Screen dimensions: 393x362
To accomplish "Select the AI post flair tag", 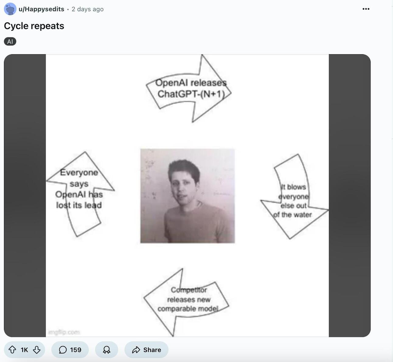I will tap(10, 41).
